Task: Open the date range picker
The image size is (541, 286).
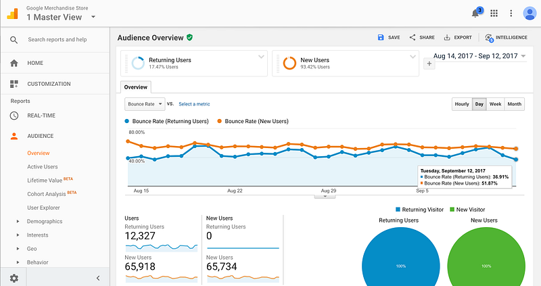Action: [x=479, y=56]
